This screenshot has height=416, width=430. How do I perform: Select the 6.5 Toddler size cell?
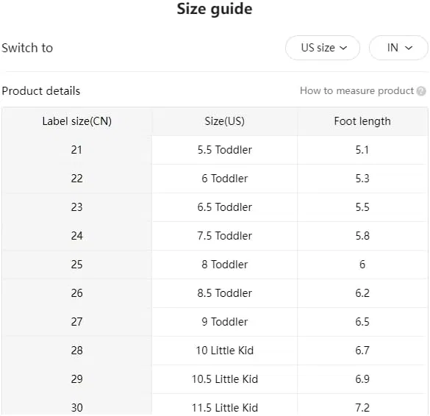(225, 207)
